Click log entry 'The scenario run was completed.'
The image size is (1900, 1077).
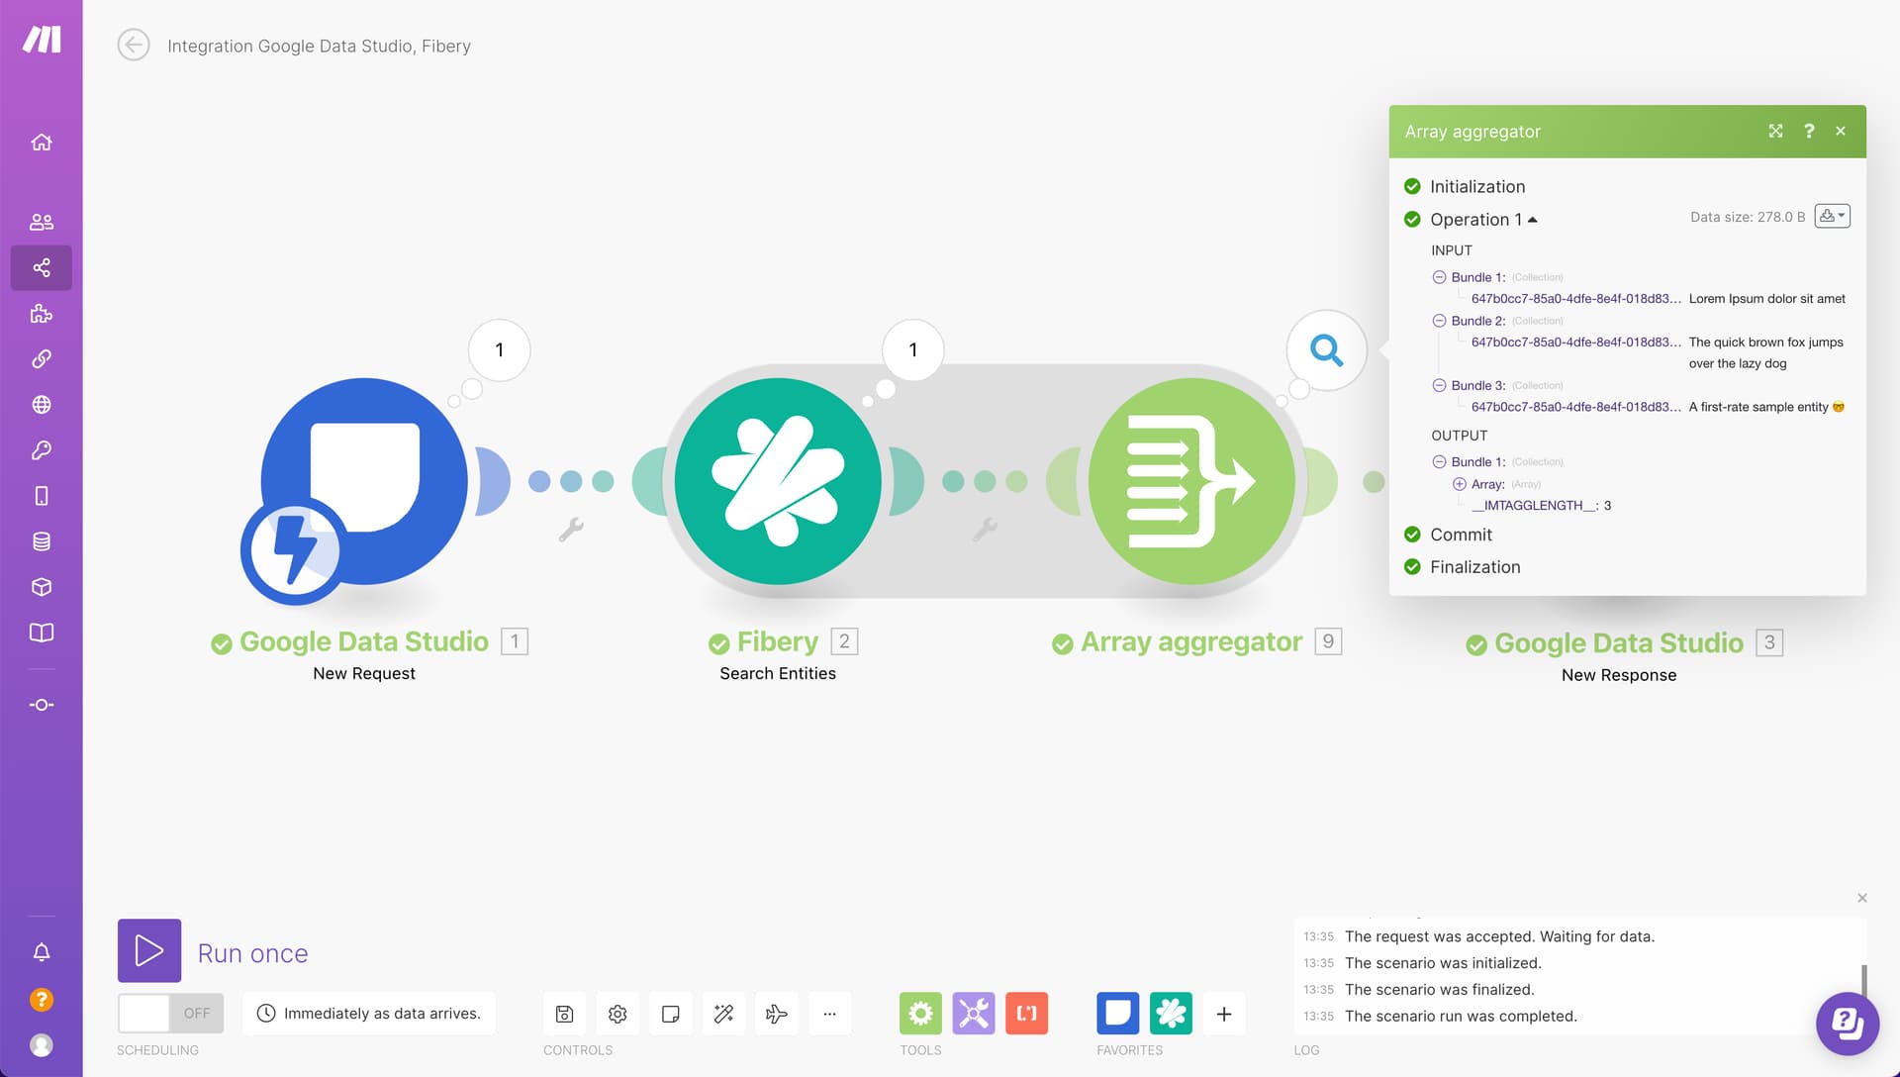[1461, 1016]
